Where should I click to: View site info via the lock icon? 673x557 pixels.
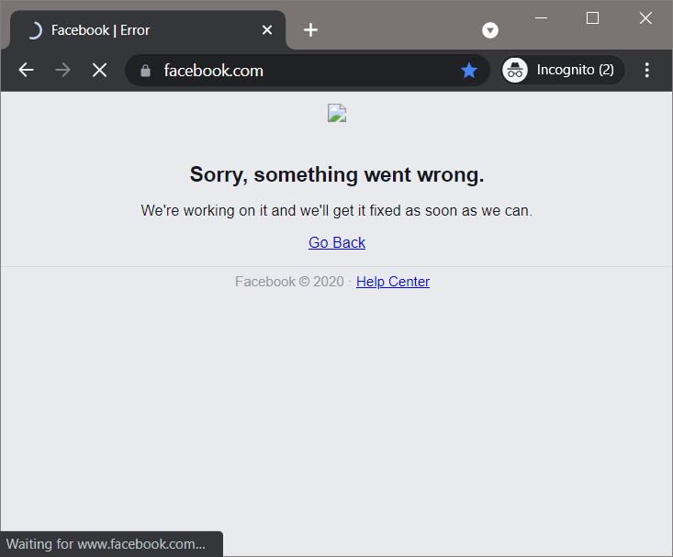point(145,71)
